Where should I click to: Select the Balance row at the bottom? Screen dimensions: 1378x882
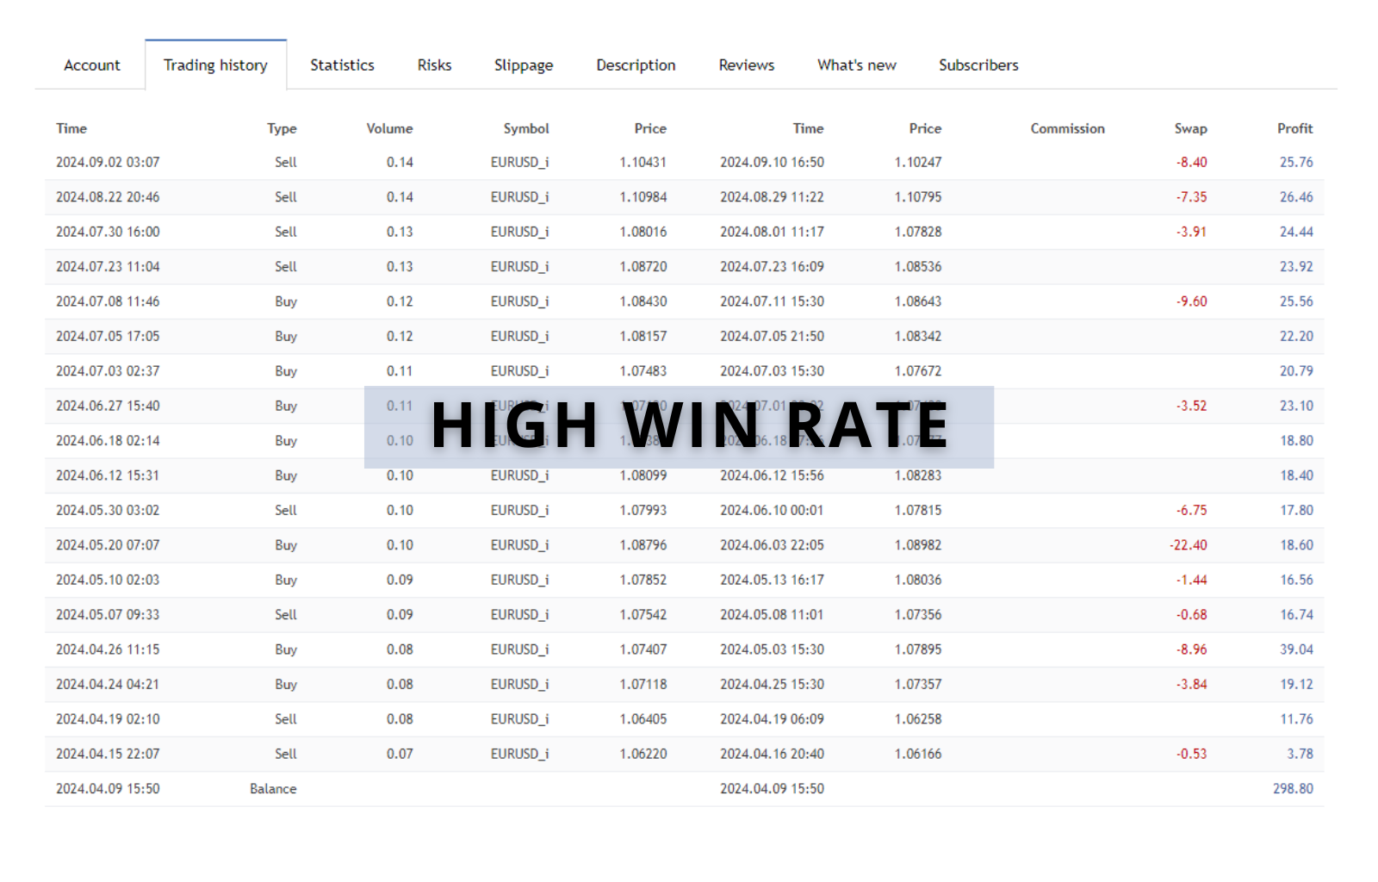point(273,788)
